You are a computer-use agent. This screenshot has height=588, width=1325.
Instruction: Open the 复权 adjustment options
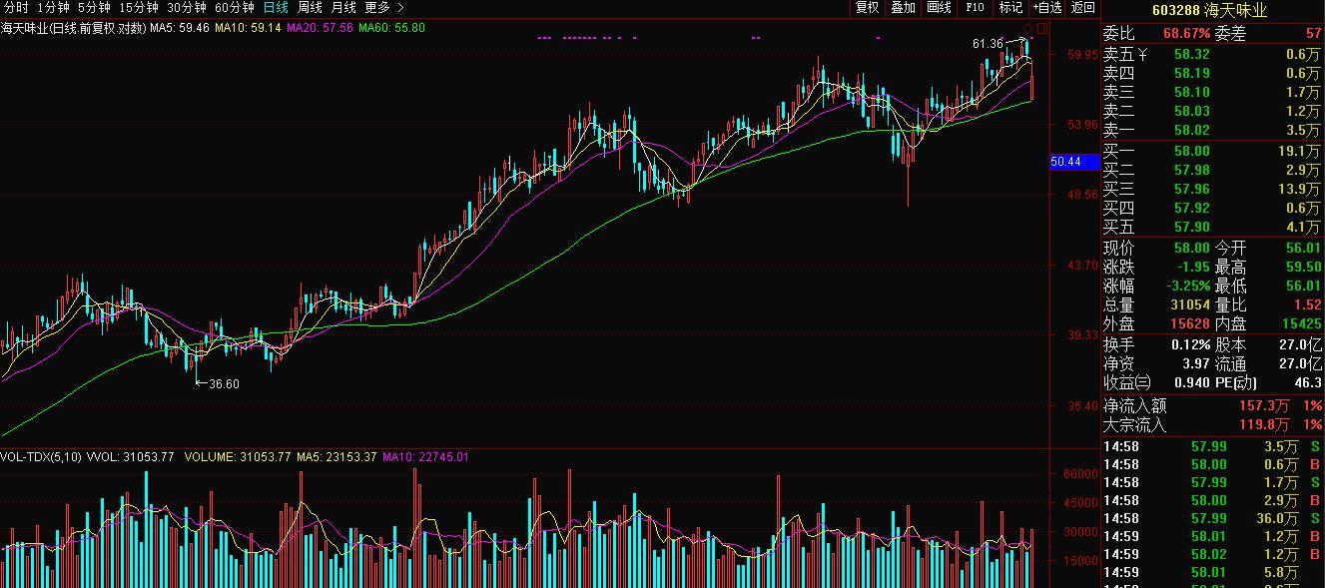[x=867, y=7]
